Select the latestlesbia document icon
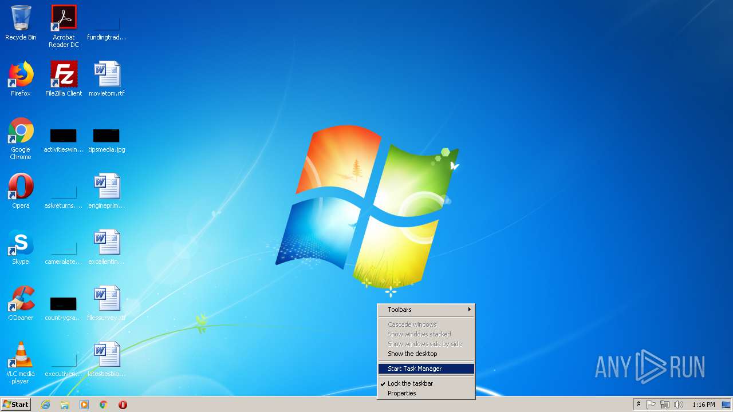 coord(107,359)
